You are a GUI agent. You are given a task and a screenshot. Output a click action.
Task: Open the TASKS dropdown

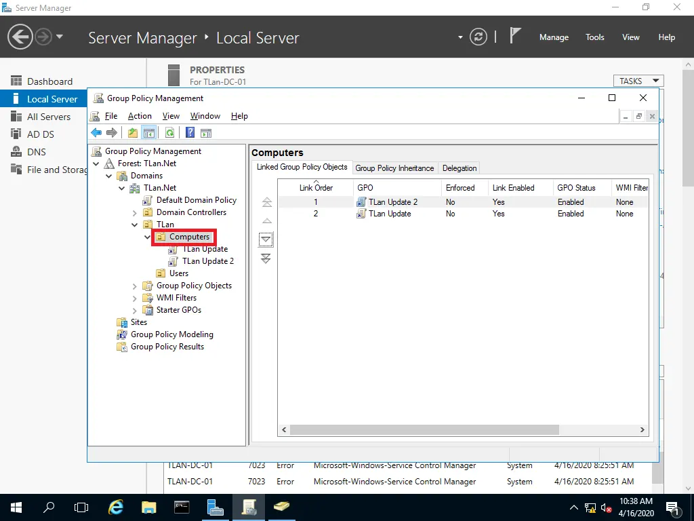pos(638,81)
